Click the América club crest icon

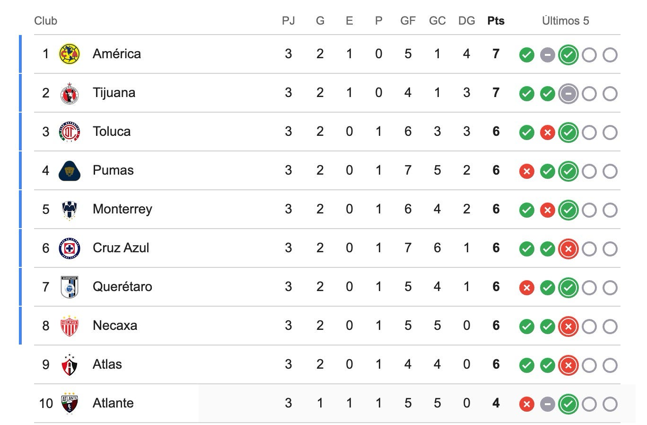[70, 54]
